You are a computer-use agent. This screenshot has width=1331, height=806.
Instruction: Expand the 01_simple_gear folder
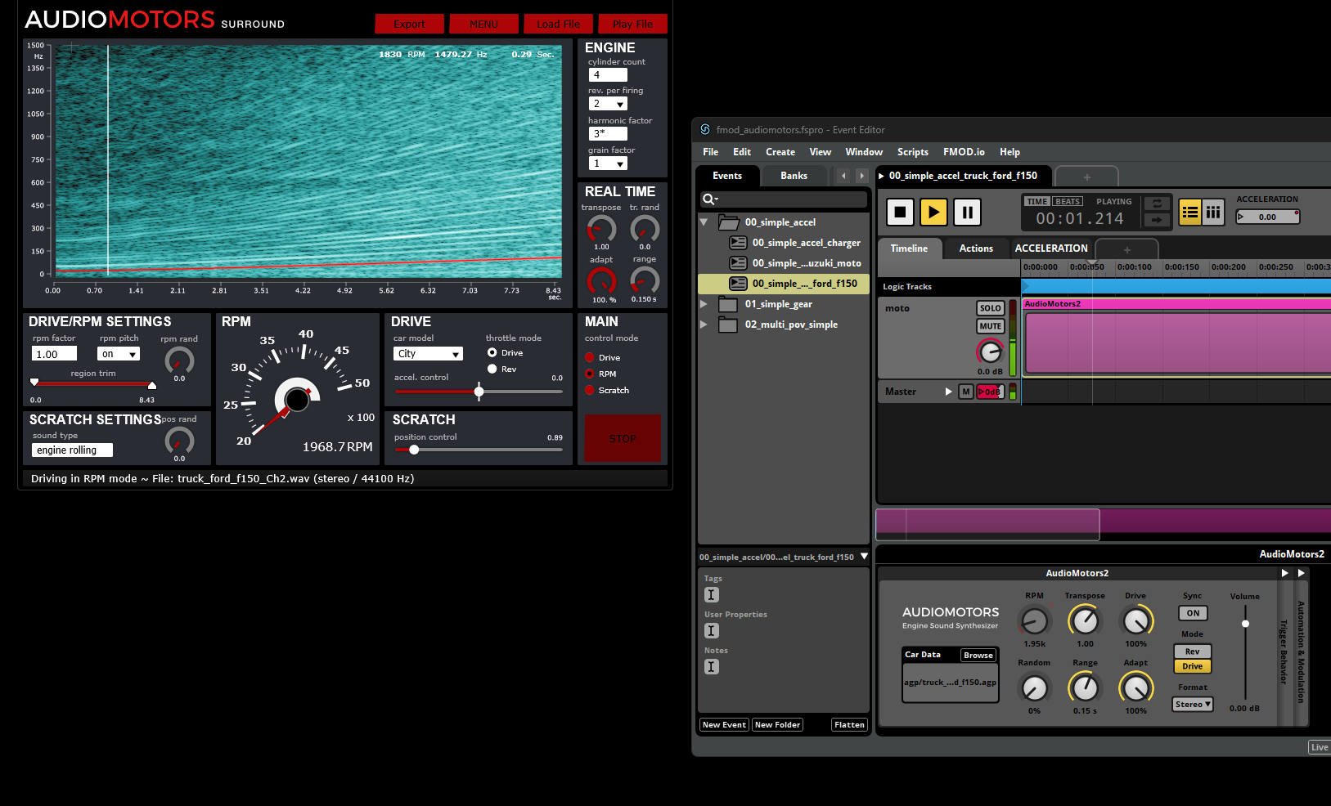[704, 304]
